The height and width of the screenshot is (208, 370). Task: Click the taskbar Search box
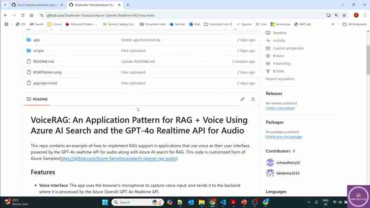pos(137,202)
